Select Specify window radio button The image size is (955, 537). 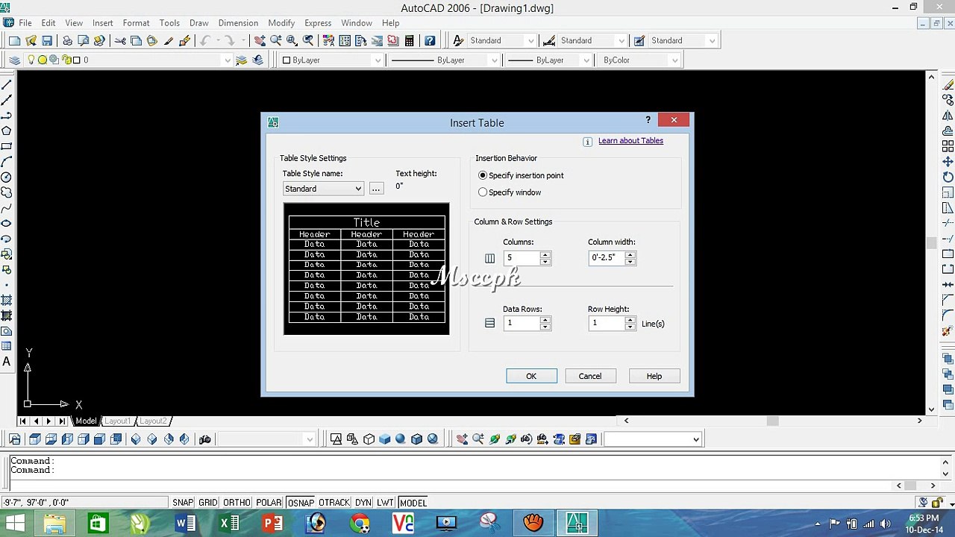(x=483, y=192)
